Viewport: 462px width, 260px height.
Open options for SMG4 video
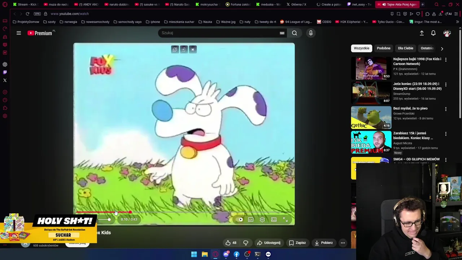pyautogui.click(x=446, y=160)
